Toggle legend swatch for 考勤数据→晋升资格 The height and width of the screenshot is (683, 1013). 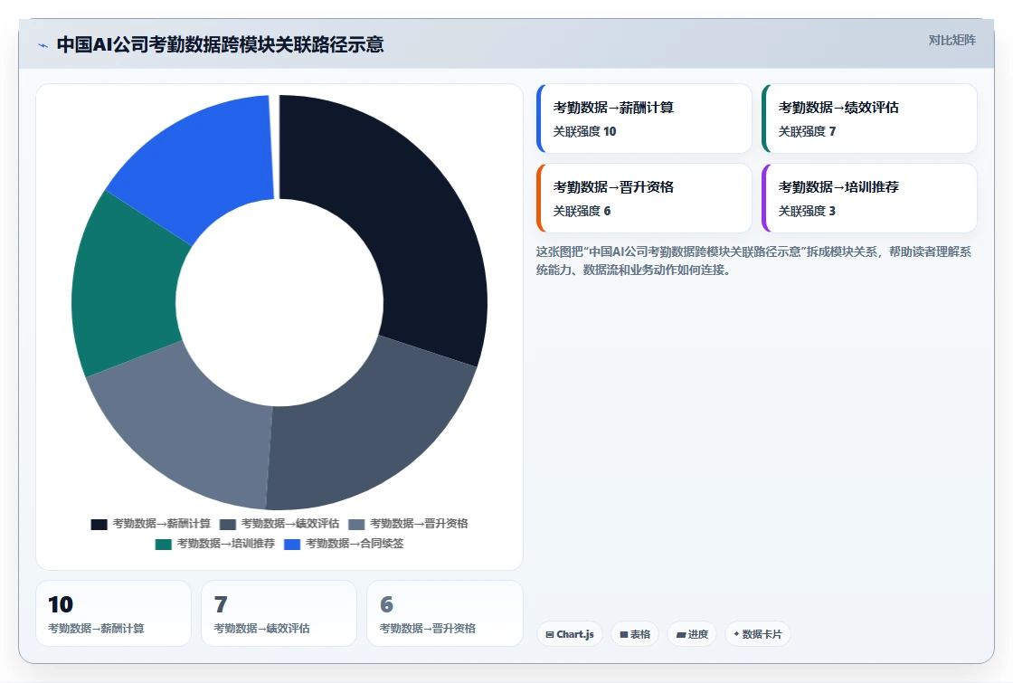click(356, 524)
